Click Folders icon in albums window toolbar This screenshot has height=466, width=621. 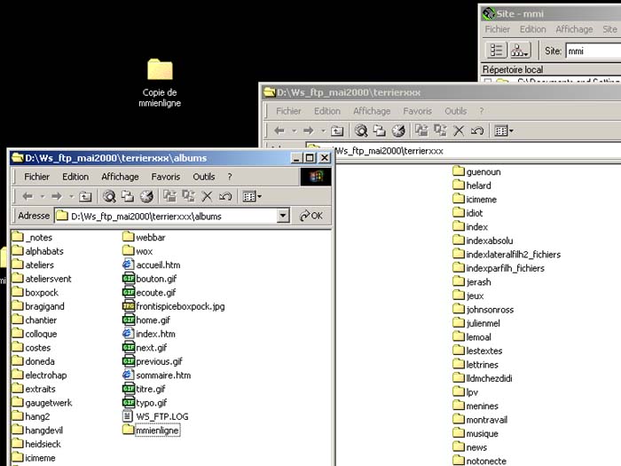point(128,196)
